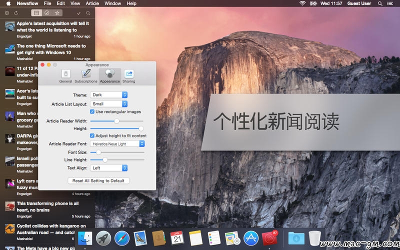Open Text Align dropdown showing Left
The width and height of the screenshot is (400, 250).
pyautogui.click(x=108, y=168)
